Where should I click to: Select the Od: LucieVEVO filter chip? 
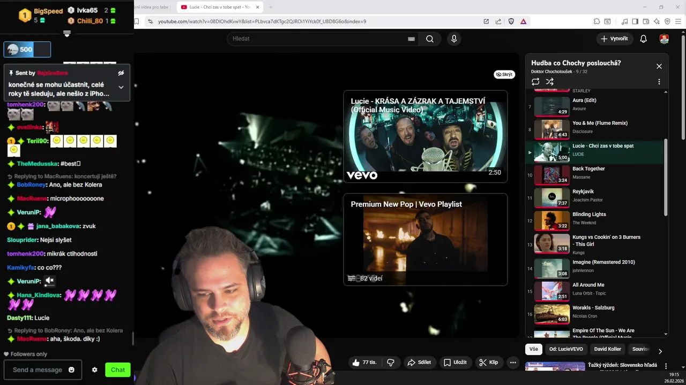566,349
